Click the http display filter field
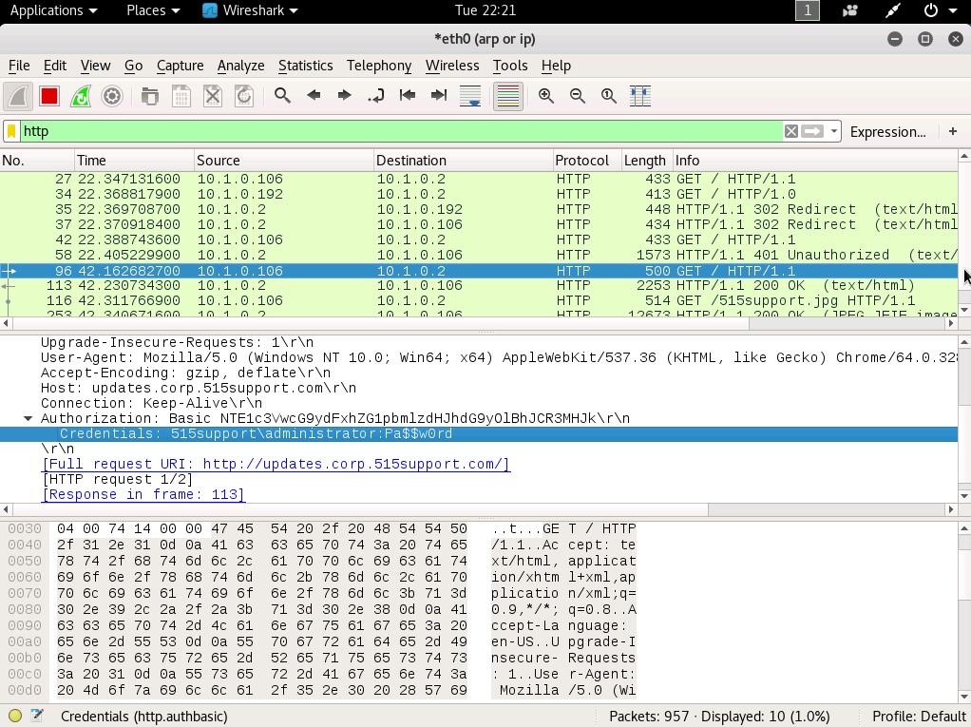The image size is (971, 727). click(401, 131)
